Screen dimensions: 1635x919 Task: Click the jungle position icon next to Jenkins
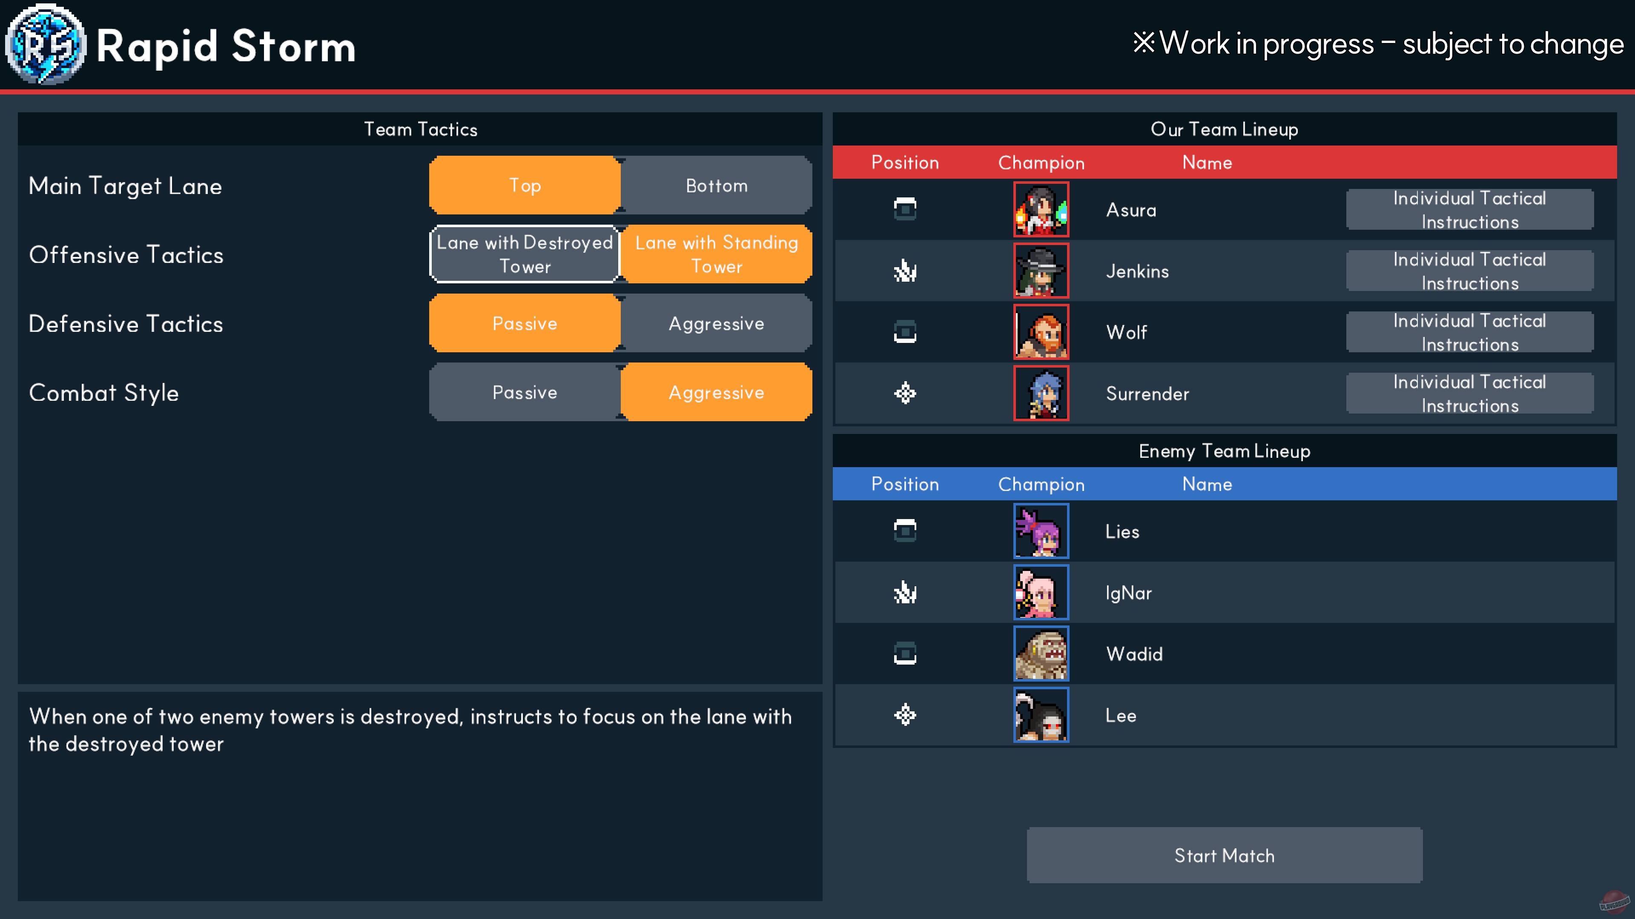905,271
